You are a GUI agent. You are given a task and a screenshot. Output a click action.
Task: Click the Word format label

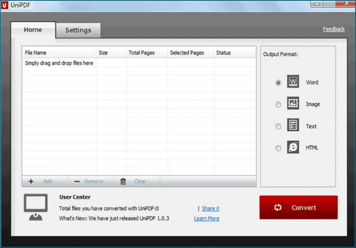tap(312, 82)
